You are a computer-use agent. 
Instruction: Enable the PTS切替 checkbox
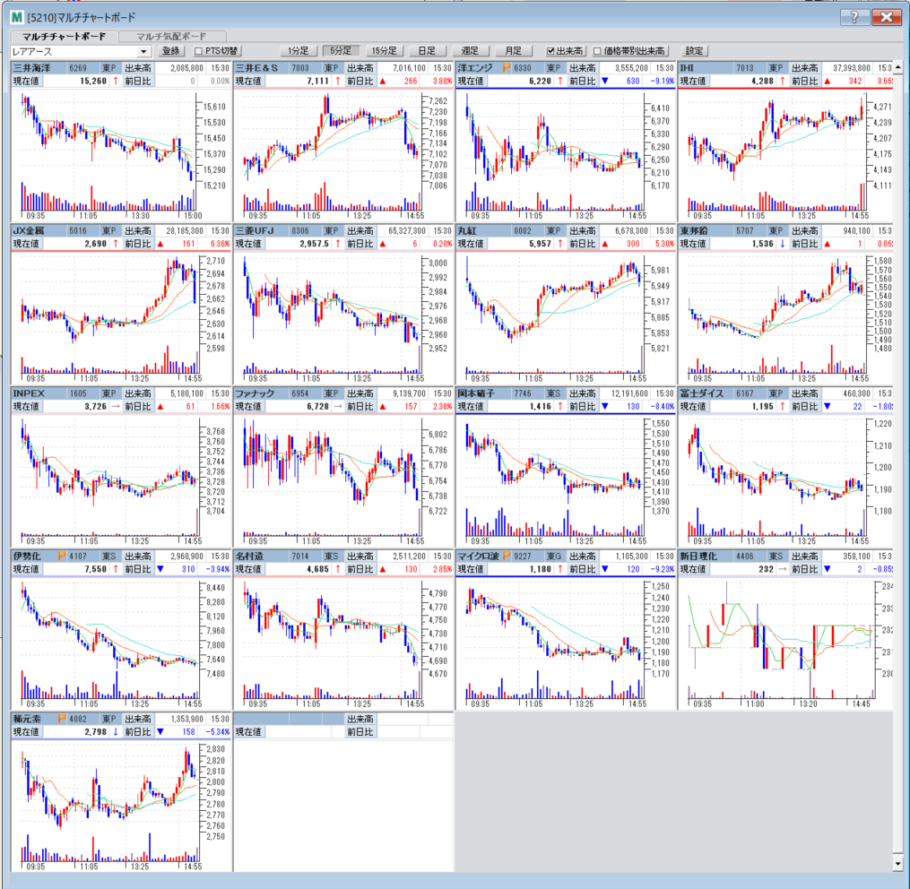pyautogui.click(x=199, y=51)
